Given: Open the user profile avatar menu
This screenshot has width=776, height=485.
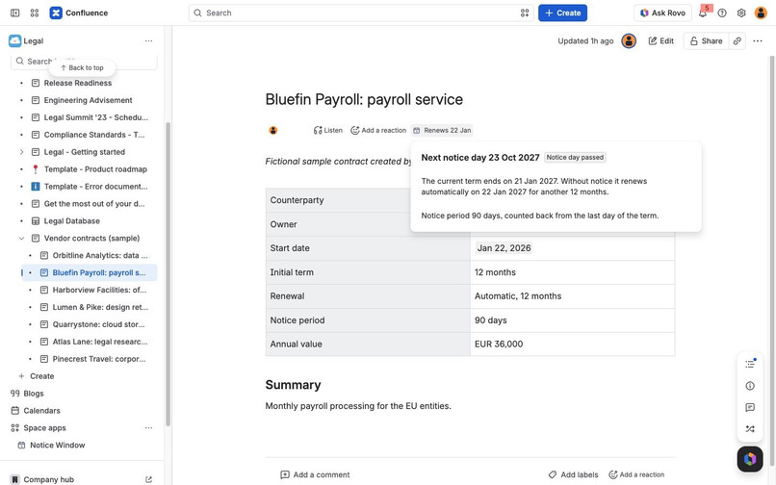Looking at the screenshot, I should 761,13.
